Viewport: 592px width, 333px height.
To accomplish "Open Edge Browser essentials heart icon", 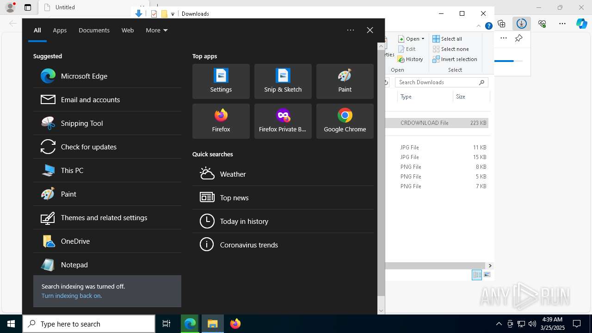I will pos(542,24).
